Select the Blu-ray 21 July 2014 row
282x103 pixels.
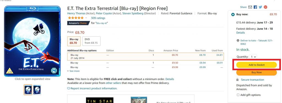(145, 56)
